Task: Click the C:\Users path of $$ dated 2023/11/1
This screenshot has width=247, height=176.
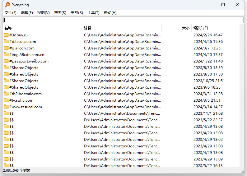Action: [x=122, y=113]
